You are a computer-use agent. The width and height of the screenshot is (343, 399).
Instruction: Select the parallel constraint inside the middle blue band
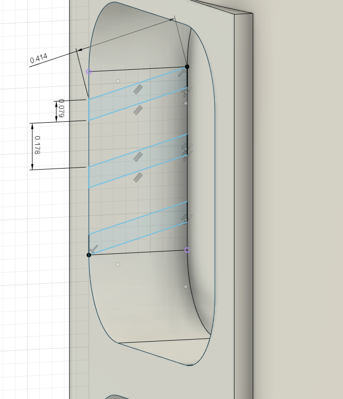pyautogui.click(x=138, y=157)
